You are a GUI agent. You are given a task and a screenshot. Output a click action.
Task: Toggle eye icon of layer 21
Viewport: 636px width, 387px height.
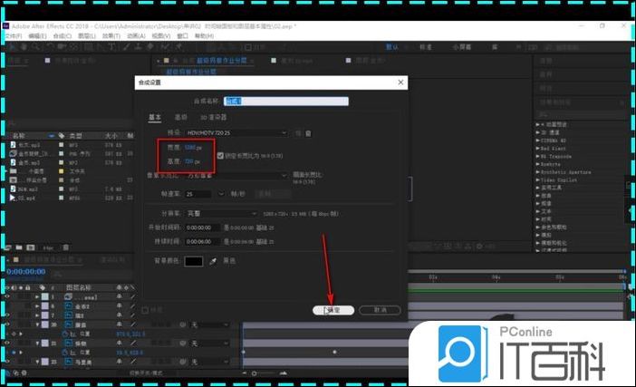[7, 343]
